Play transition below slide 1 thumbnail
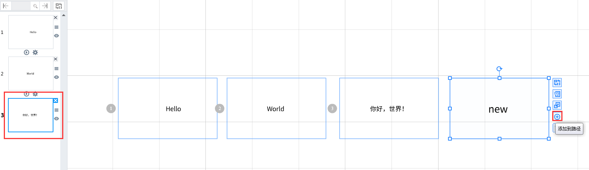This screenshot has width=589, height=170. 27,52
